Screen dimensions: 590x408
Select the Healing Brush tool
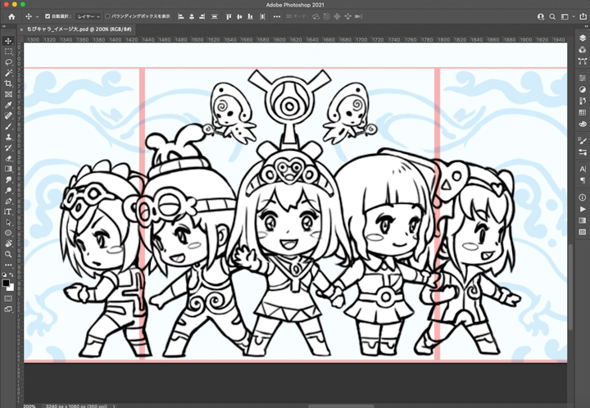[x=8, y=116]
